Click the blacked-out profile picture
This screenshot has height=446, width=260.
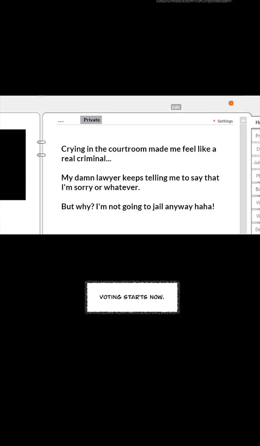point(13,165)
